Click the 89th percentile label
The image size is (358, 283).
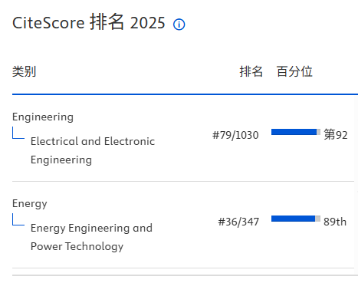pos(335,222)
